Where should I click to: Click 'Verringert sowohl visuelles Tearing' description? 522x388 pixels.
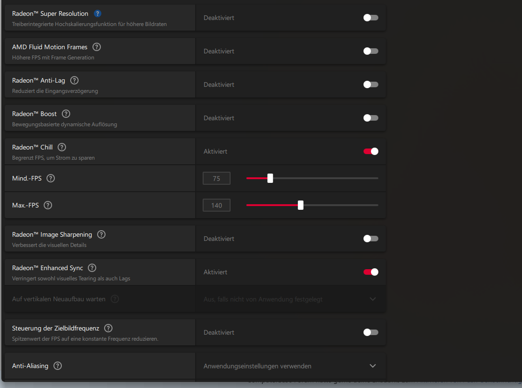coord(71,278)
